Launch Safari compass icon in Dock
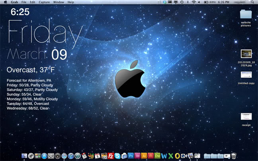258x161 pixels. 64,155
